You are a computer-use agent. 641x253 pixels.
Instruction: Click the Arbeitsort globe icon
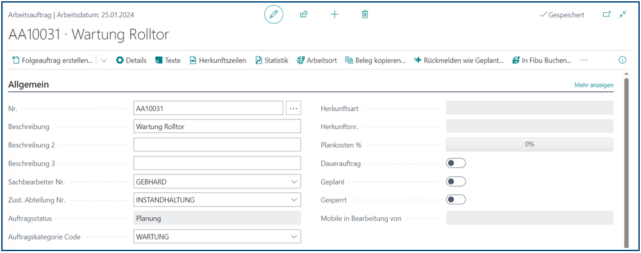tap(301, 60)
